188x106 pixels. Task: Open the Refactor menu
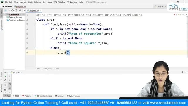pyautogui.click(x=38, y=2)
